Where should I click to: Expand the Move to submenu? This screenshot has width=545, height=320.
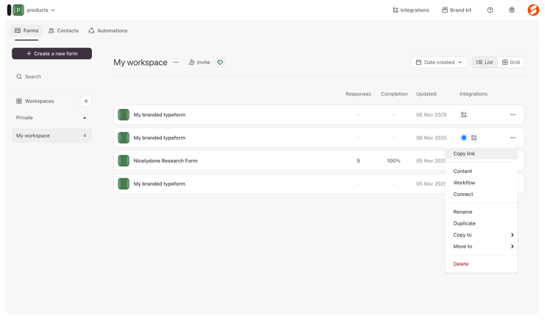[x=481, y=246]
